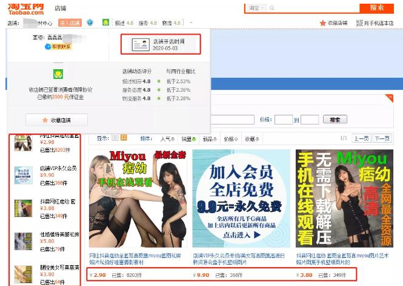Open the product image with 无需下载解压 text

[x=344, y=199]
